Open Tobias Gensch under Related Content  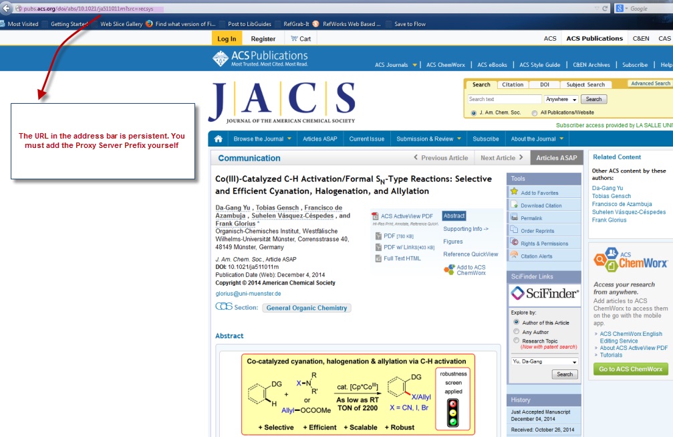point(612,196)
